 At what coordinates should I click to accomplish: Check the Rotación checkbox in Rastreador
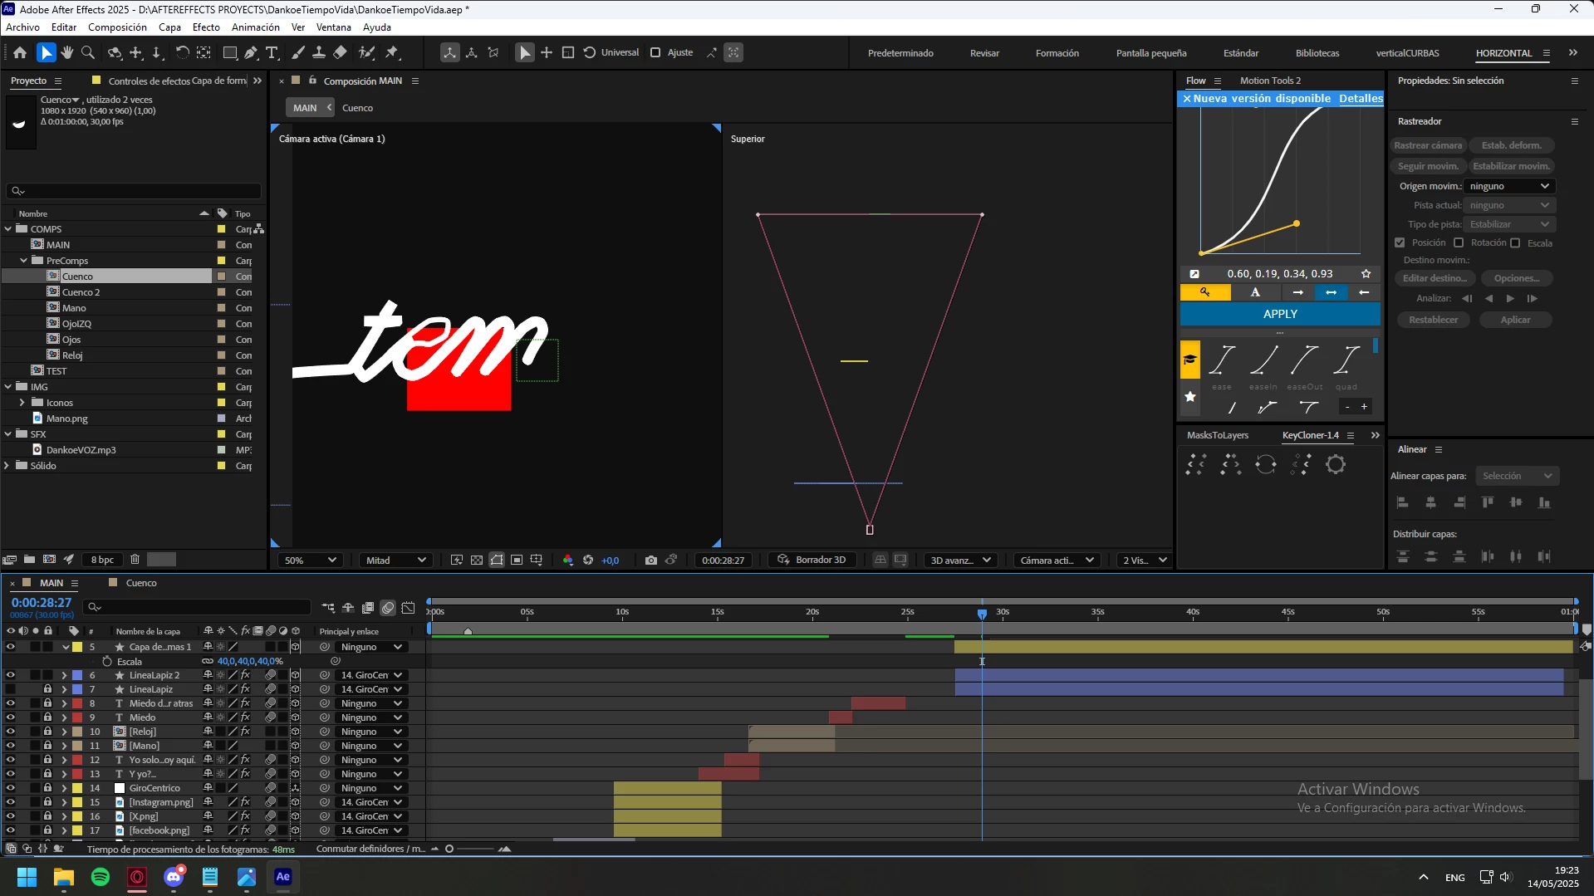1459,242
